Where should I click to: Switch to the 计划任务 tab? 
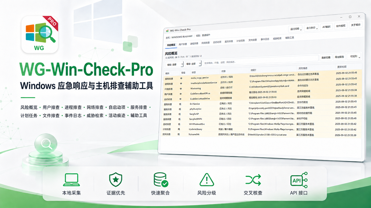coord(241,41)
